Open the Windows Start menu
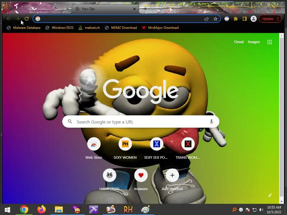 pyautogui.click(x=7, y=209)
